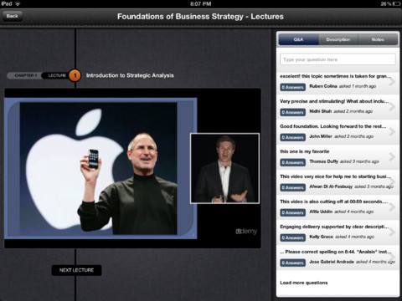The height and width of the screenshot is (301, 402).
Task: Tap the udemy watermark logo in the video
Action: click(246, 231)
